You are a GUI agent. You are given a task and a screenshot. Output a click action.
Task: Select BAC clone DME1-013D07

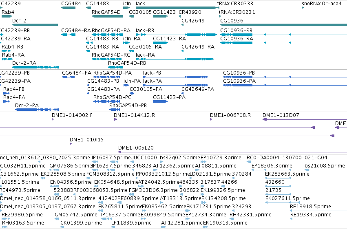point(305,119)
